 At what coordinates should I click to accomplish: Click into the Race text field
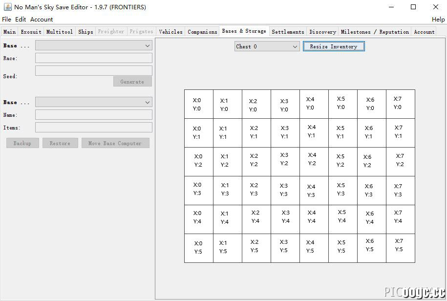pyautogui.click(x=93, y=58)
